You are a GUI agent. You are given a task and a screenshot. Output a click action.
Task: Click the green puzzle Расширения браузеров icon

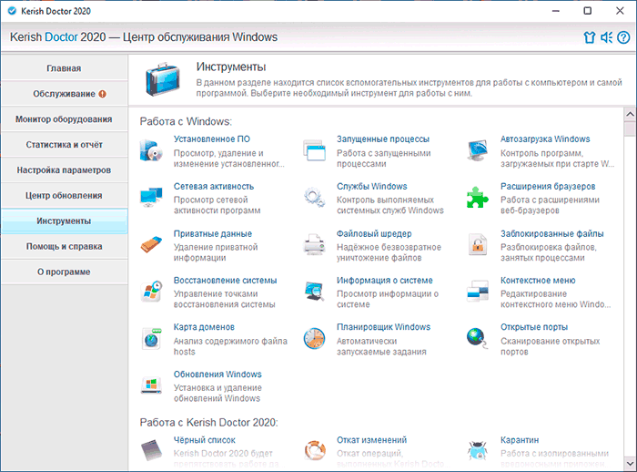(x=478, y=198)
